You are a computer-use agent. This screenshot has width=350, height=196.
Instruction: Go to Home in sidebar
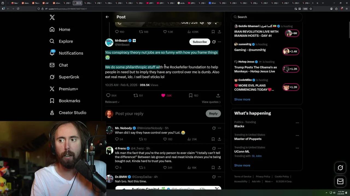click(60, 29)
